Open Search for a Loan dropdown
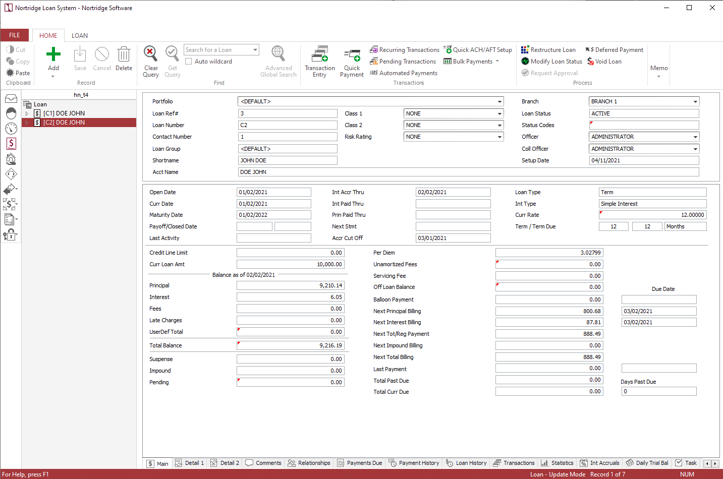The height and width of the screenshot is (479, 723). [x=255, y=50]
